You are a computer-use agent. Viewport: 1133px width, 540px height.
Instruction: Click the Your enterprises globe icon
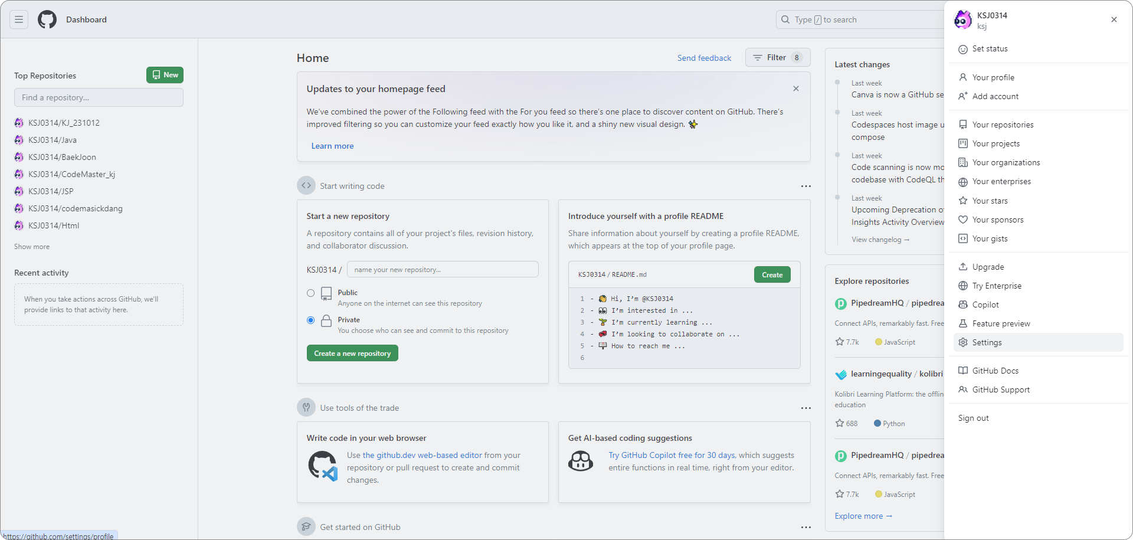(x=963, y=182)
